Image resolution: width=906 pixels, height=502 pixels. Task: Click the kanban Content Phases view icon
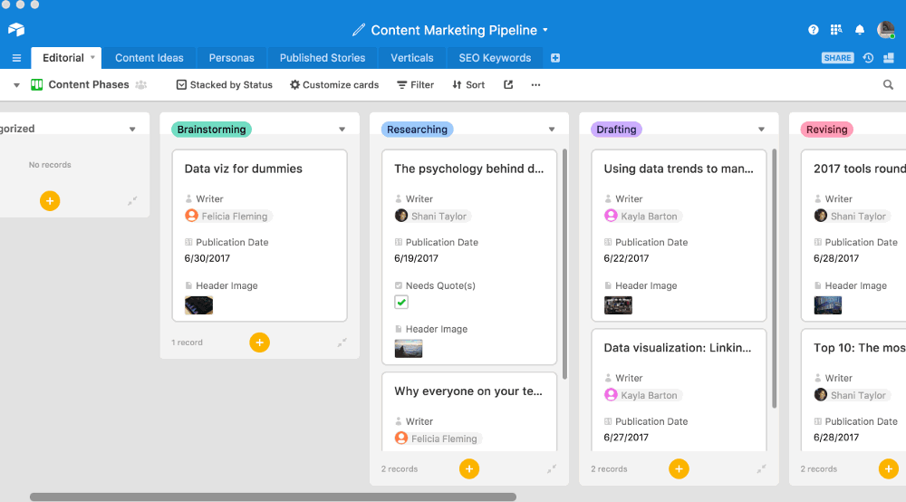tap(37, 85)
